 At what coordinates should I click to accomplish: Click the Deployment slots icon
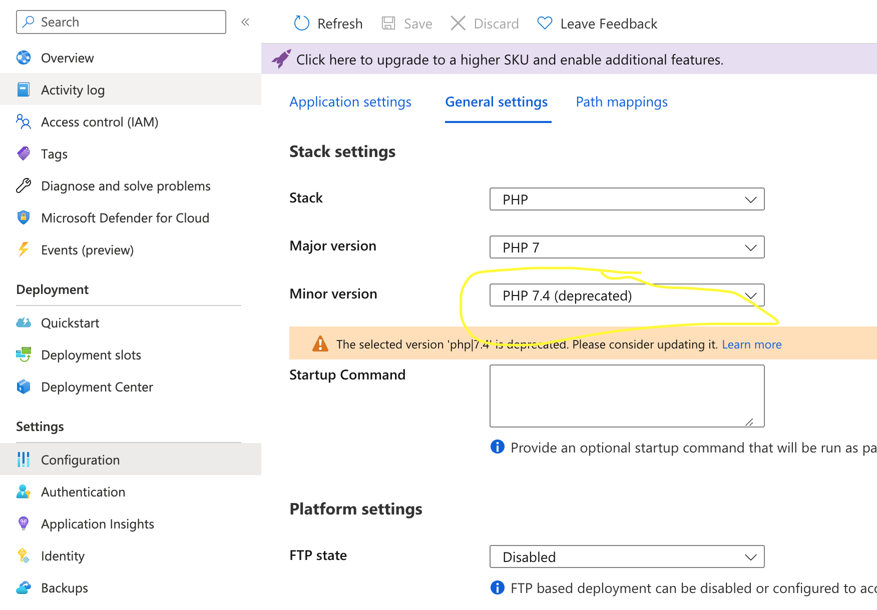click(x=24, y=355)
